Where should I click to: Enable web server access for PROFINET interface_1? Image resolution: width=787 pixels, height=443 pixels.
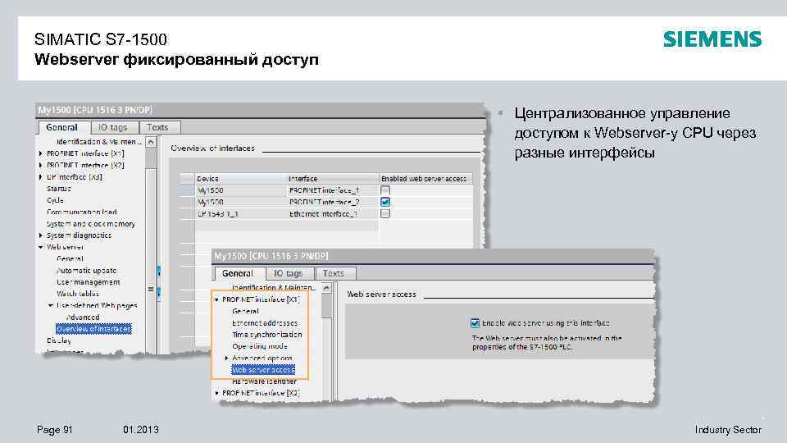coord(385,190)
